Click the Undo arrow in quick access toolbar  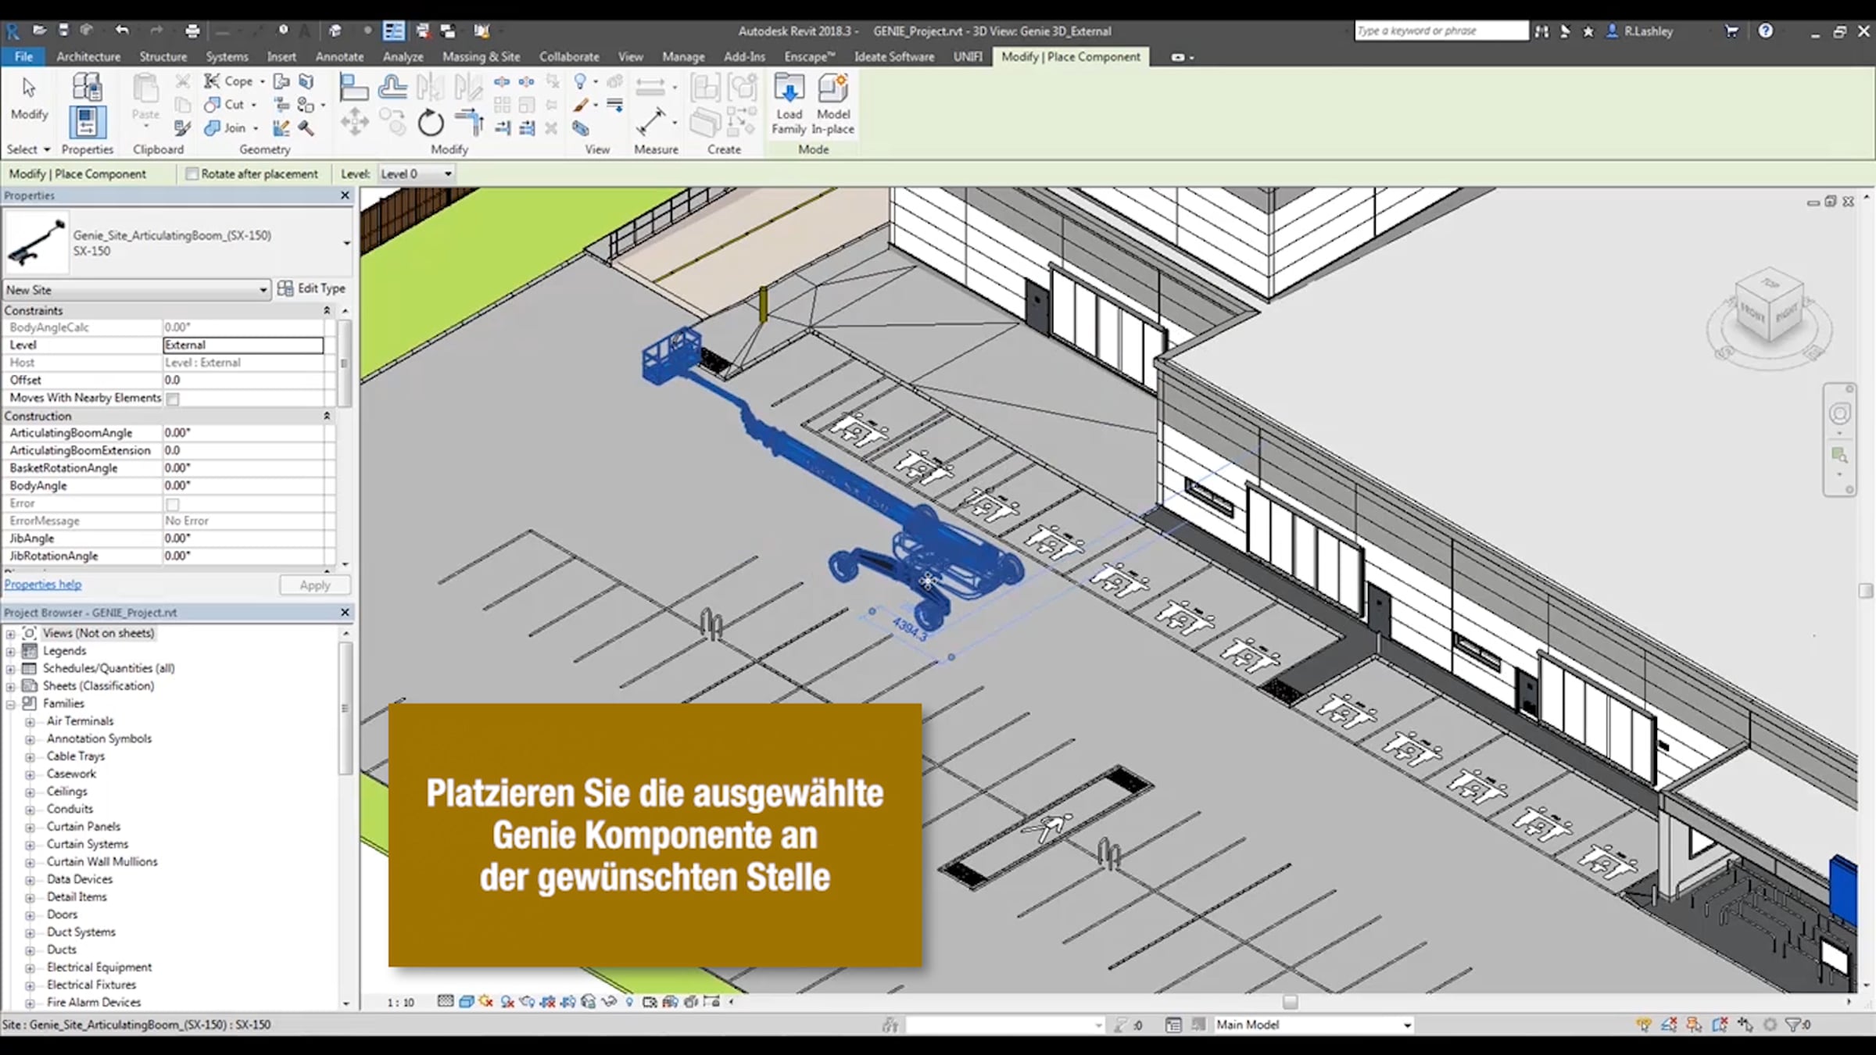click(122, 30)
